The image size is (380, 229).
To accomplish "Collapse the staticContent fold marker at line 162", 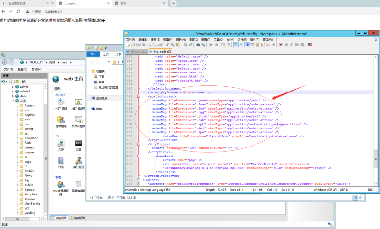I will tap(139, 96).
